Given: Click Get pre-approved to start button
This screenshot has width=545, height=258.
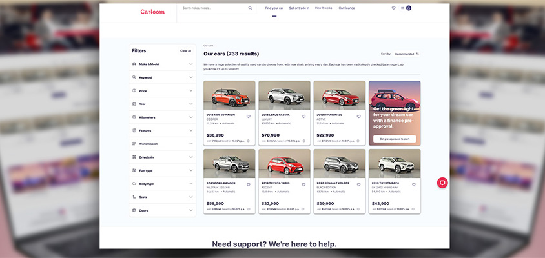Looking at the screenshot, I should 395,139.
